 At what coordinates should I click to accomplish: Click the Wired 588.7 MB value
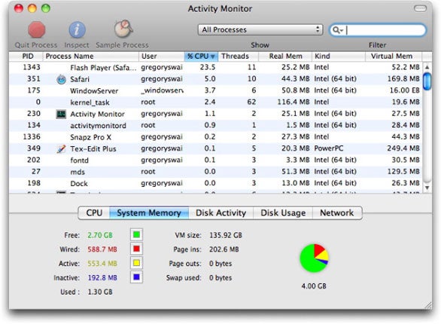click(x=102, y=249)
